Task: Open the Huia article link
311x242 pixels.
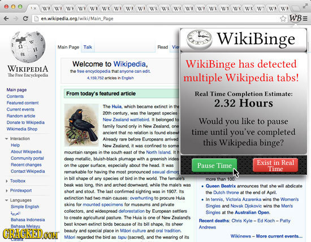Action: (x=116, y=107)
